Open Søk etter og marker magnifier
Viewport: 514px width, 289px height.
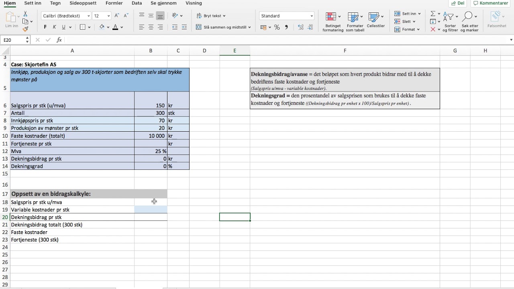469,22
